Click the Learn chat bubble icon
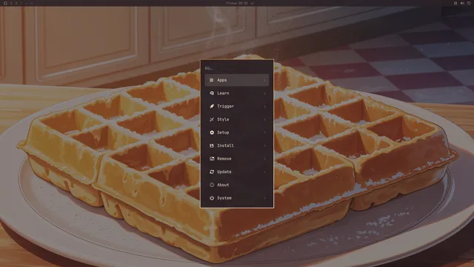474x267 pixels. click(212, 93)
